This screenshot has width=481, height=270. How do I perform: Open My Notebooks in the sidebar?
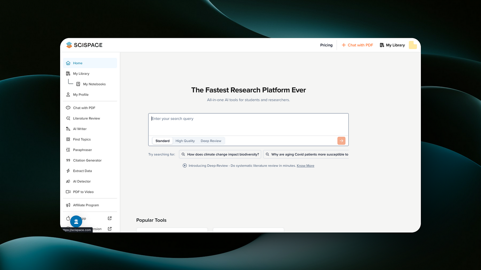pyautogui.click(x=94, y=84)
